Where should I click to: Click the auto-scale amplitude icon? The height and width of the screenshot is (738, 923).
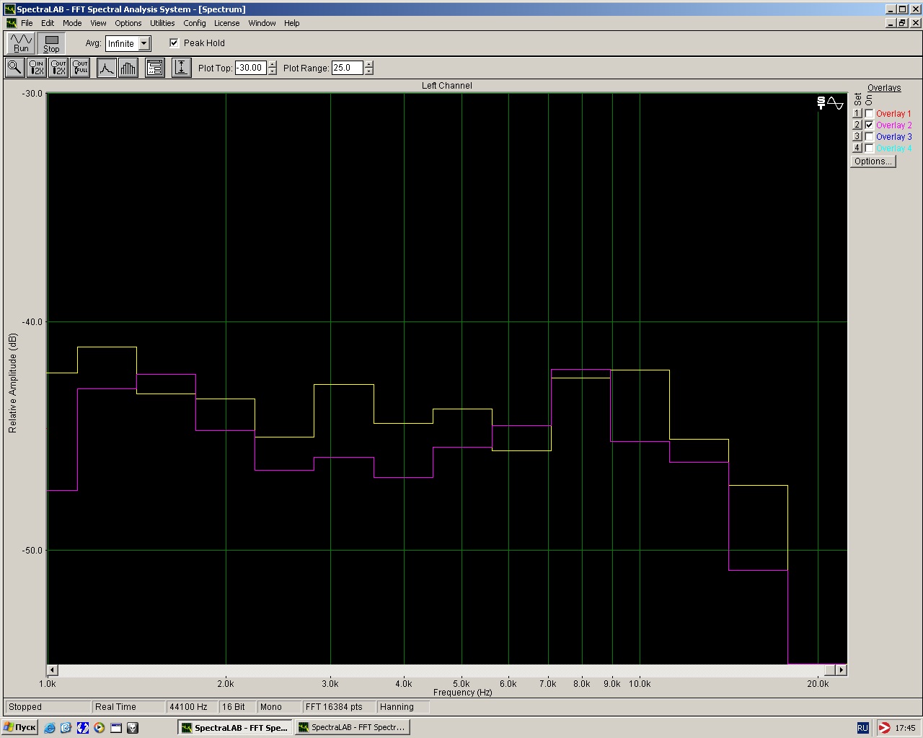tap(181, 68)
